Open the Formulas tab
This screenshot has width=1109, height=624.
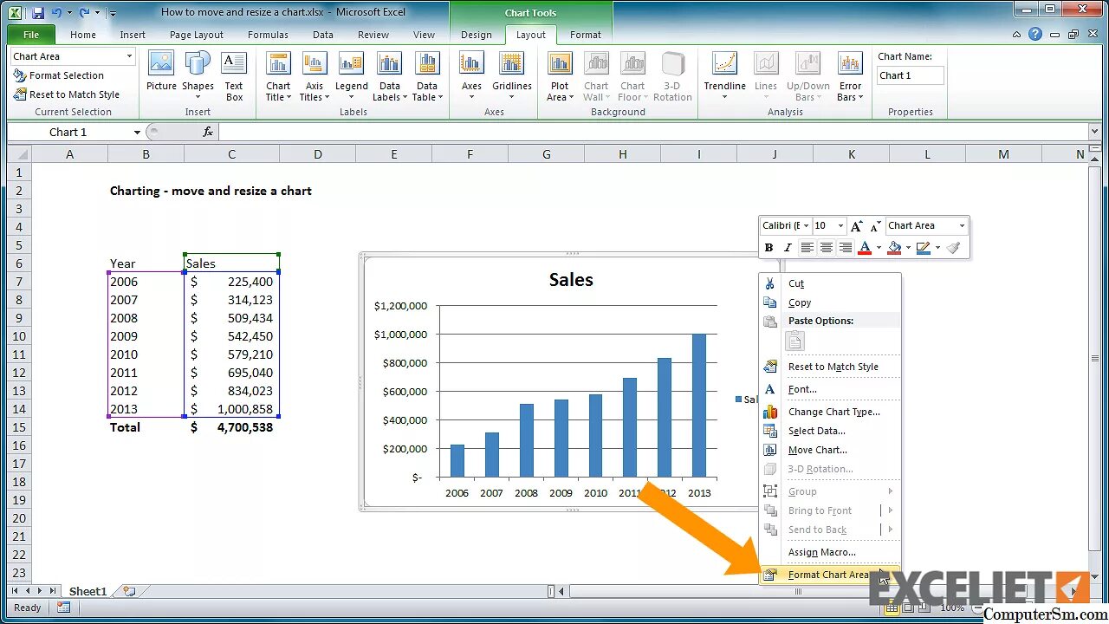tap(268, 35)
